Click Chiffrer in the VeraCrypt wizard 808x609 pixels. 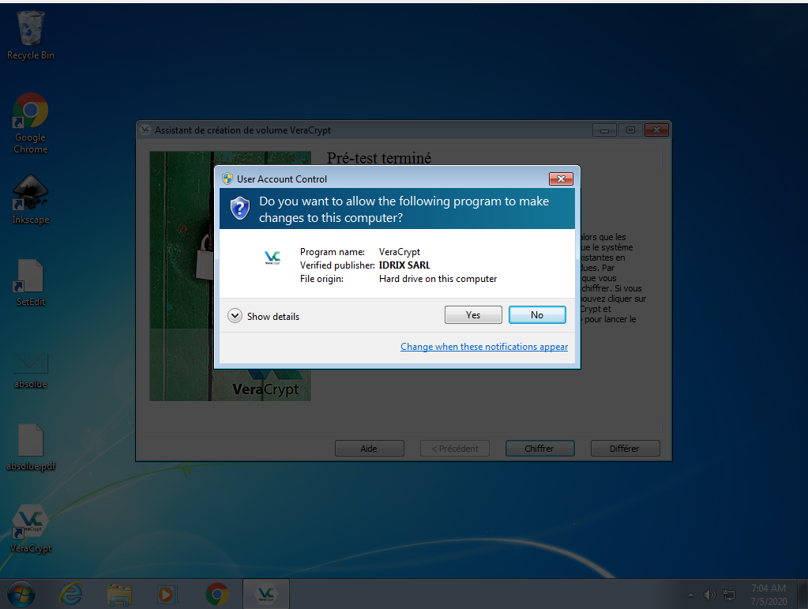click(539, 448)
